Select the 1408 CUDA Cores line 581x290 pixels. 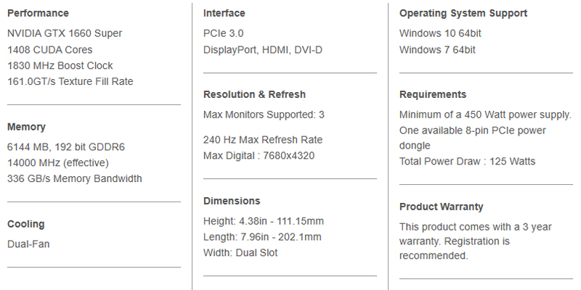coord(50,49)
